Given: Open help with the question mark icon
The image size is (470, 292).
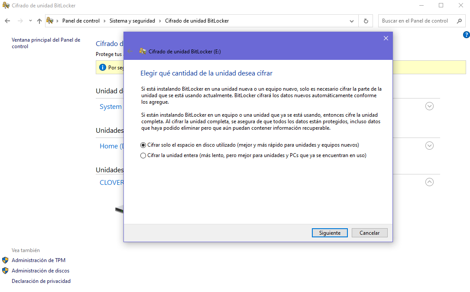Looking at the screenshot, I should (x=467, y=35).
